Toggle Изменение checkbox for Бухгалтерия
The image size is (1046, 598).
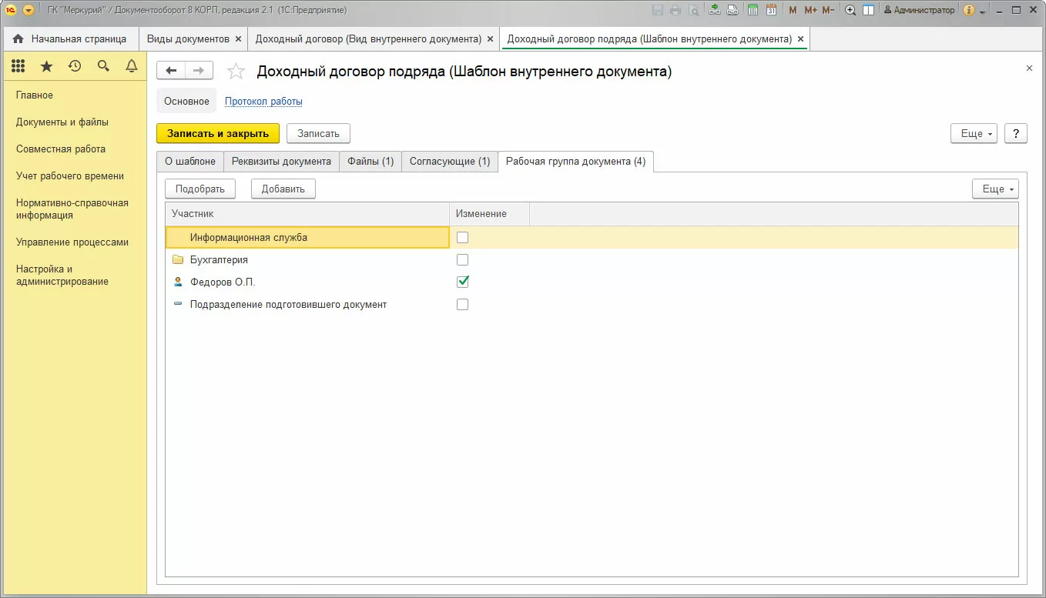point(462,259)
